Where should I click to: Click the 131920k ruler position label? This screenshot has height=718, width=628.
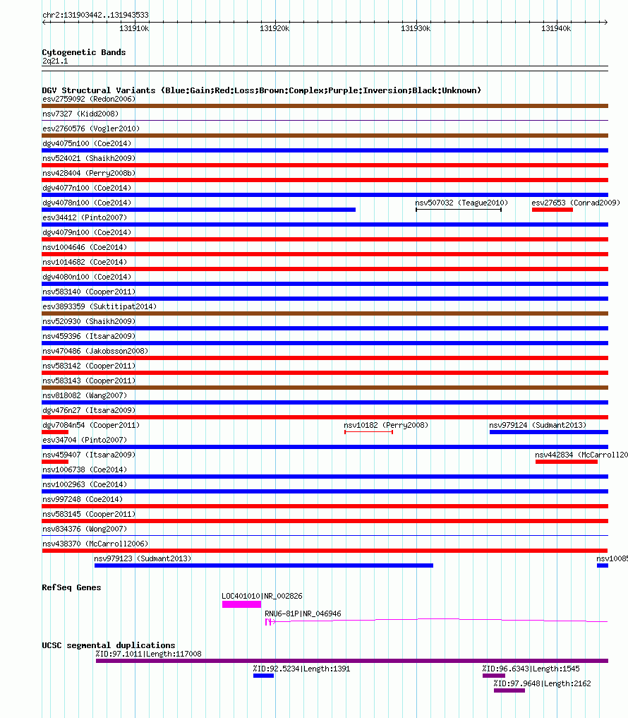coord(274,28)
